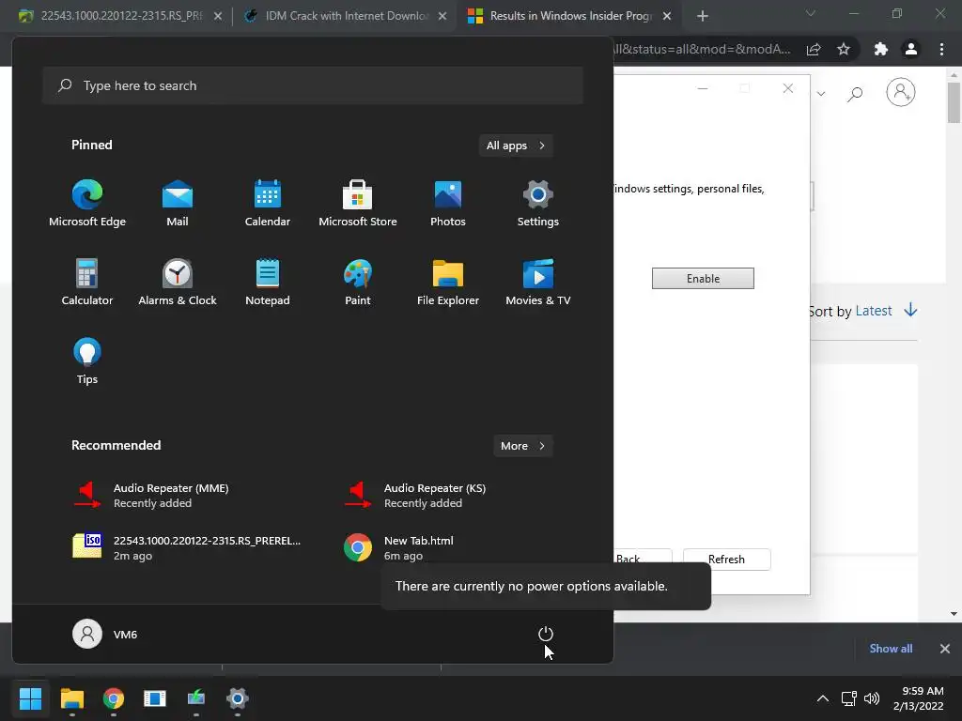Open the volume tray icon

coord(871,698)
